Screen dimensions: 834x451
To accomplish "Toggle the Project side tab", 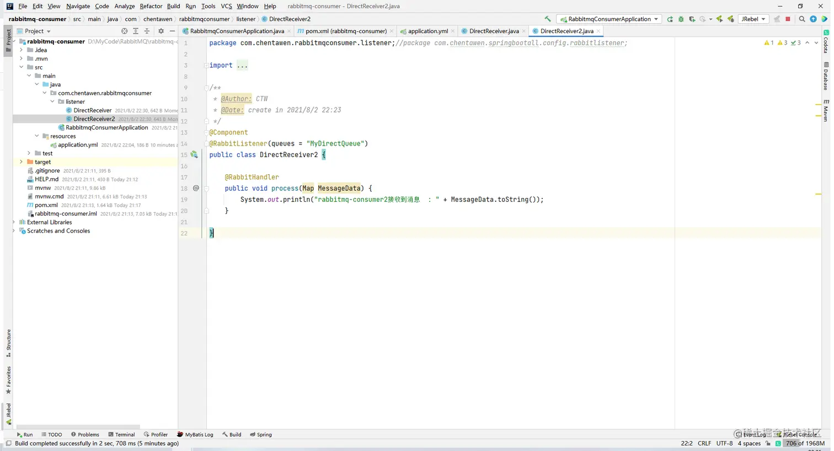I will (x=8, y=40).
